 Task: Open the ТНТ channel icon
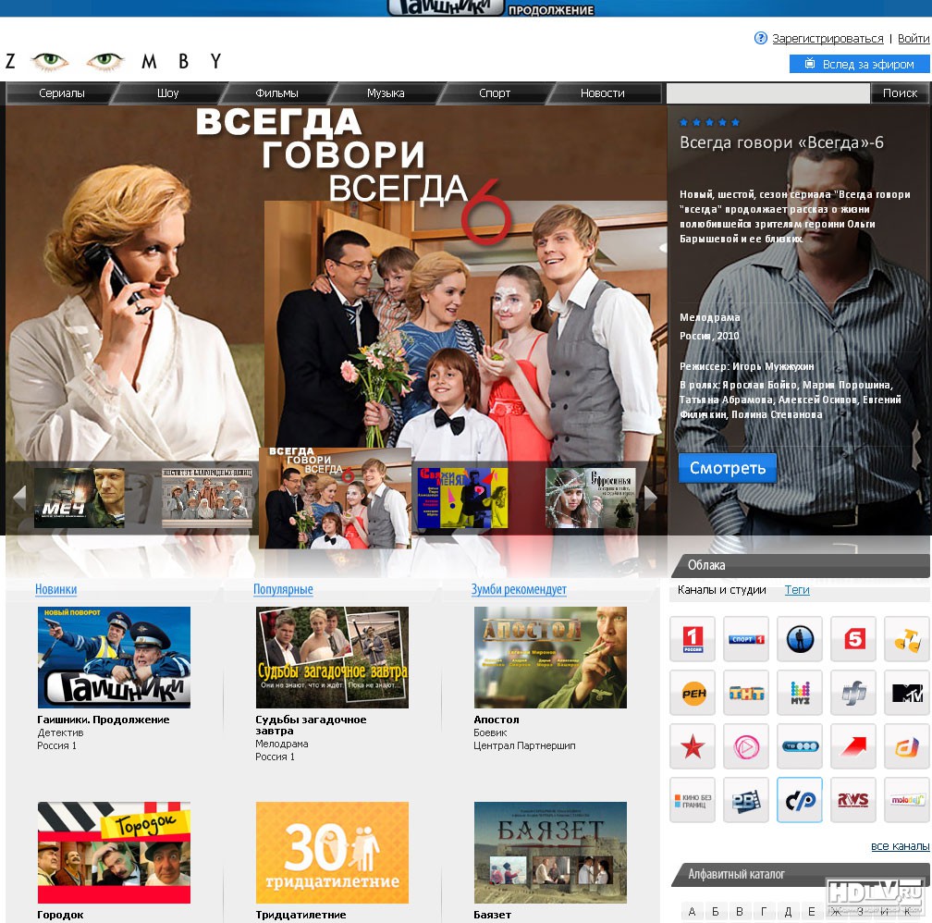click(746, 692)
